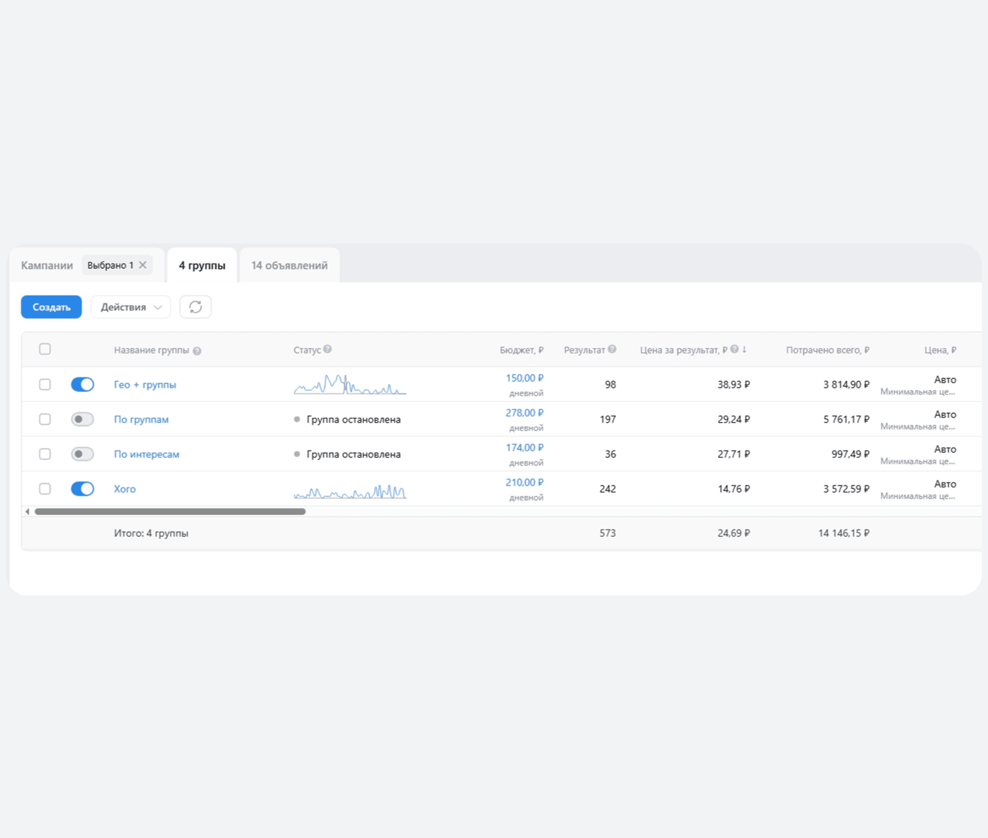Turn on the 'По интересам' toggle
988x838 pixels.
click(x=82, y=454)
